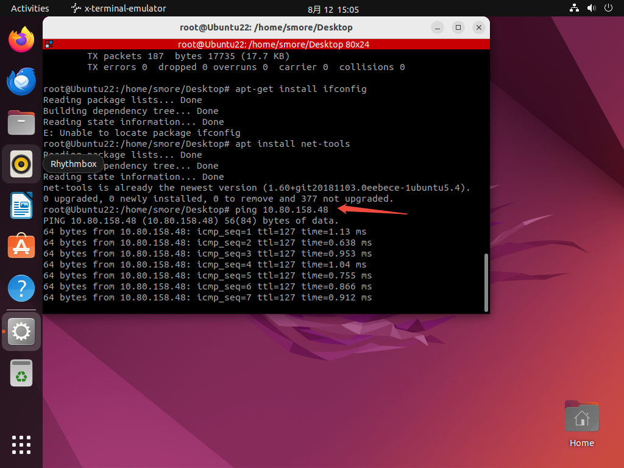The image size is (624, 468).
Task: Click 'net-tools is already the newest version' line
Action: [x=257, y=188]
